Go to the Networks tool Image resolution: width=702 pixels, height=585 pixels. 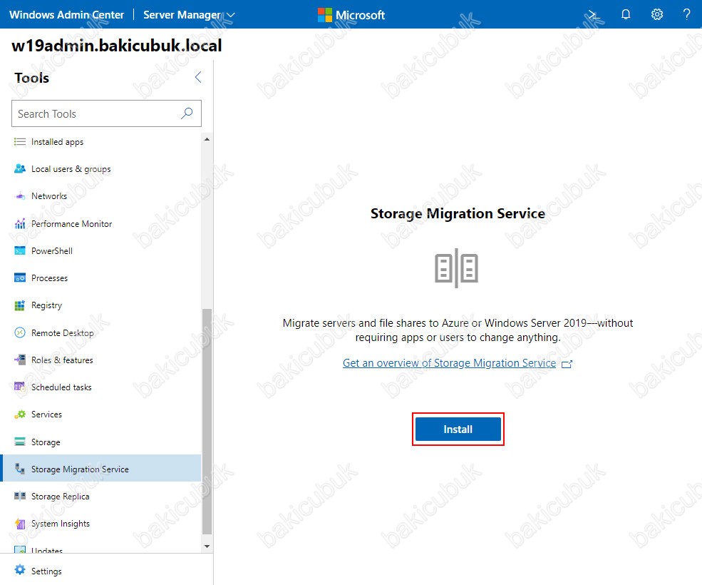(x=49, y=196)
